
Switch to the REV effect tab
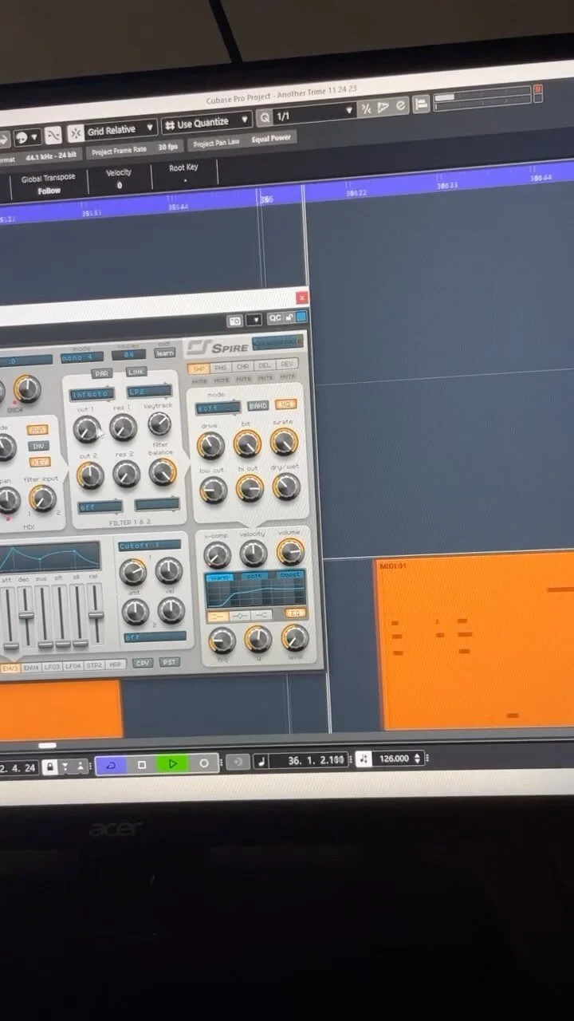point(287,365)
